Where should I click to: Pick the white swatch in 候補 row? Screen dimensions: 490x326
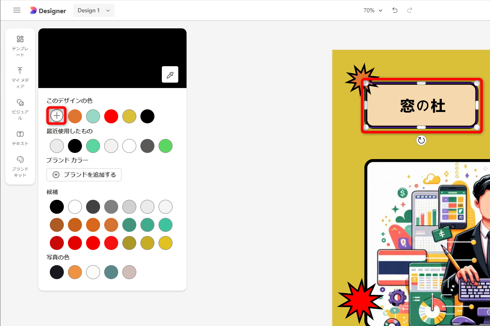click(75, 207)
